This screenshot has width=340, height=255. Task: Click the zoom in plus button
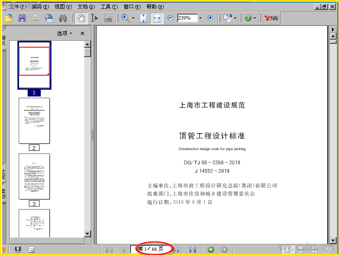(210, 18)
